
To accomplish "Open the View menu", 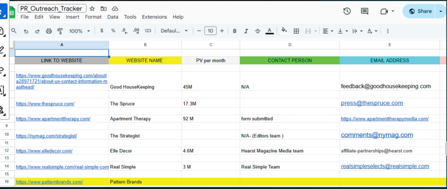I will point(55,17).
